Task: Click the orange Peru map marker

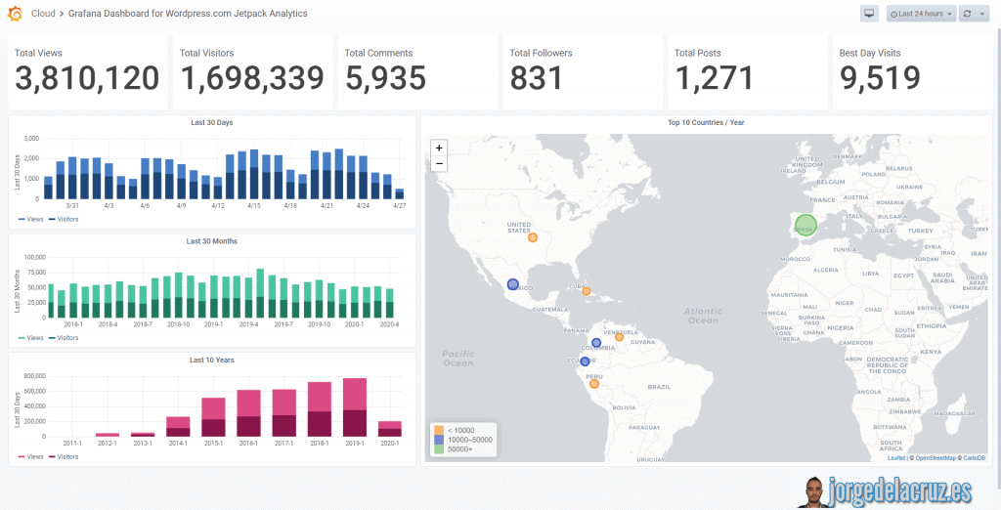Action: click(593, 384)
